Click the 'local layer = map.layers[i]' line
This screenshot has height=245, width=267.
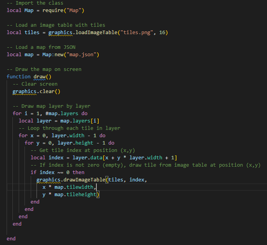(59, 121)
